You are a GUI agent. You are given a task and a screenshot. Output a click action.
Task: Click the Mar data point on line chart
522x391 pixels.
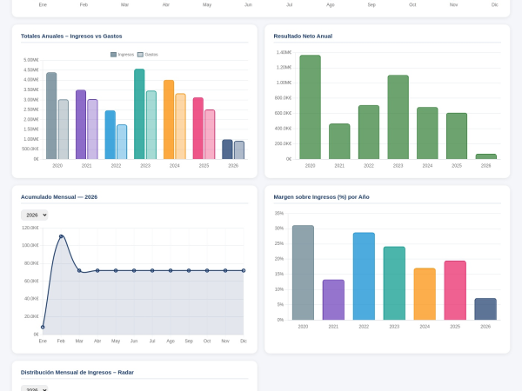(79, 270)
